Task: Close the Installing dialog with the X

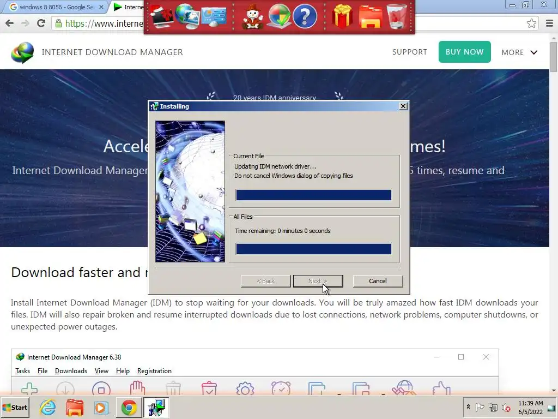Action: pos(403,106)
